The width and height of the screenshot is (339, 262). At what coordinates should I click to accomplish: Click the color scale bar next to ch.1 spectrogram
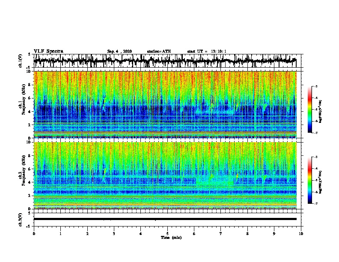tap(310, 110)
